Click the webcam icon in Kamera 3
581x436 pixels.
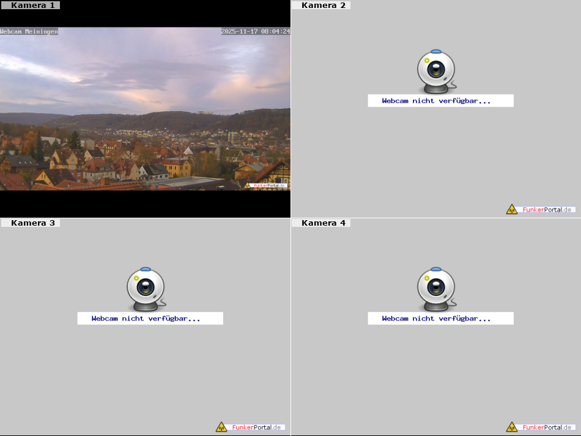pos(146,287)
